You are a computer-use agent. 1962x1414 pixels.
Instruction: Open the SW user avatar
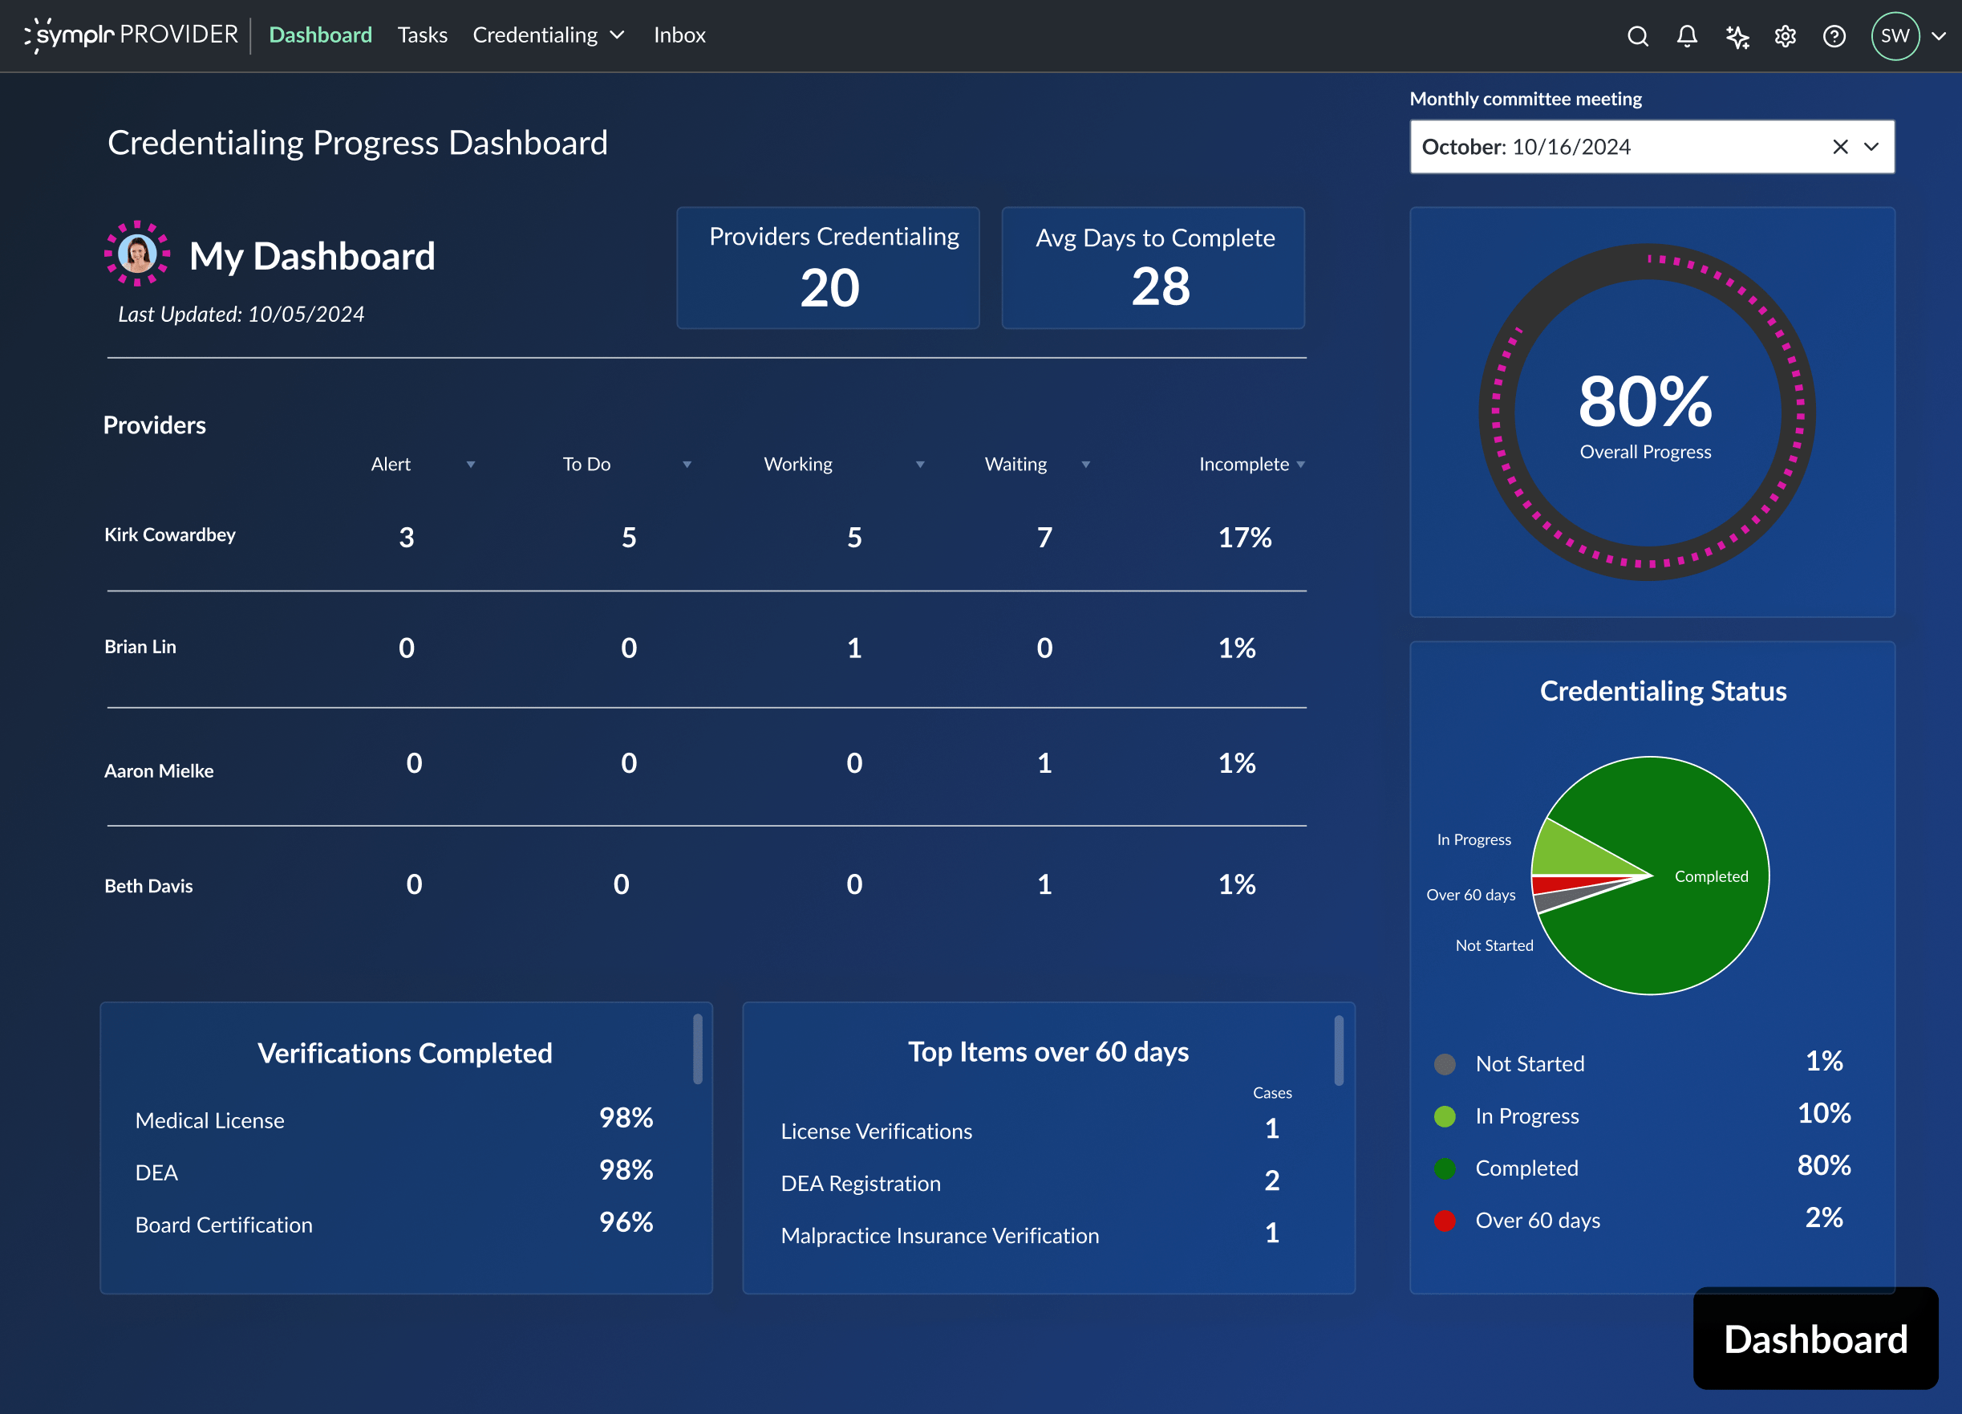pos(1895,36)
